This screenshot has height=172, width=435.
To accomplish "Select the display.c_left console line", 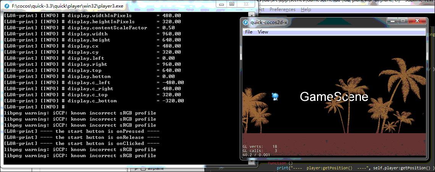I will 94,83.
